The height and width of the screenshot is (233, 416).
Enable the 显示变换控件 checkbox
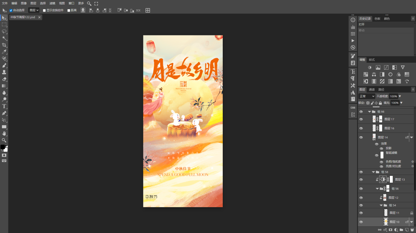tap(44, 11)
